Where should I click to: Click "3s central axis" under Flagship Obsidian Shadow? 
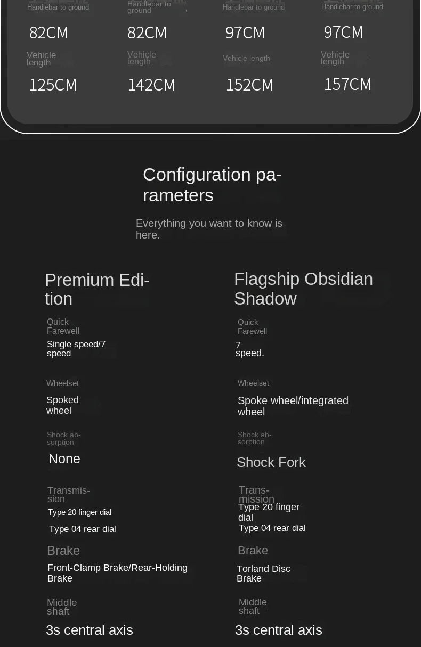(279, 630)
